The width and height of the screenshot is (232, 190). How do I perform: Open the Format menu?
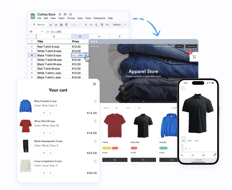(x=71, y=18)
